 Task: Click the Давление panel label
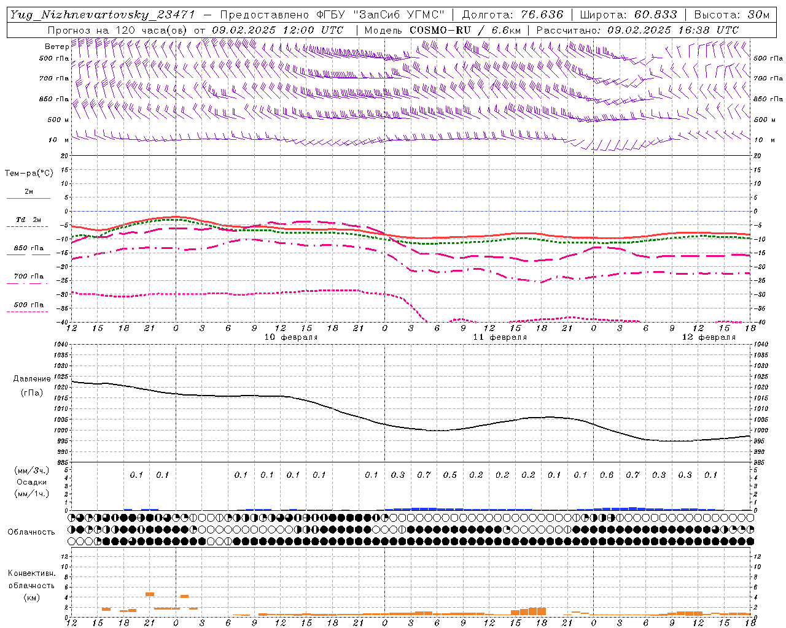click(32, 378)
